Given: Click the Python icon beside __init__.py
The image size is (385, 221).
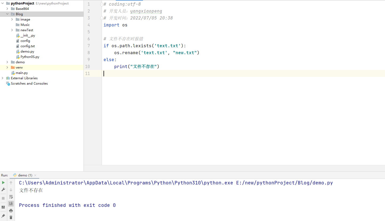Looking at the screenshot, I should pos(18,35).
